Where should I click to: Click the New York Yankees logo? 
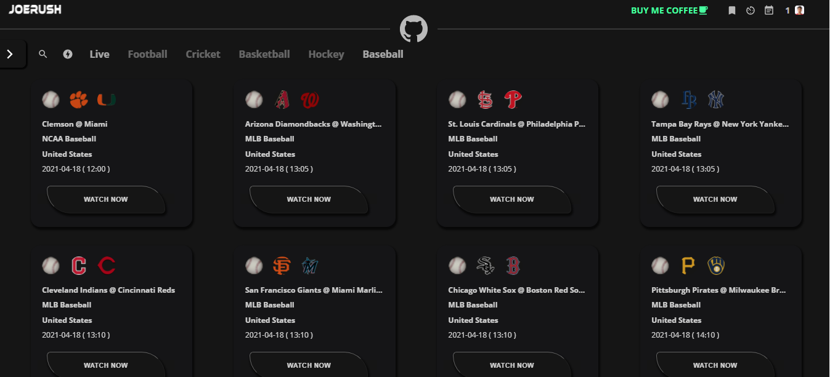[x=716, y=100]
